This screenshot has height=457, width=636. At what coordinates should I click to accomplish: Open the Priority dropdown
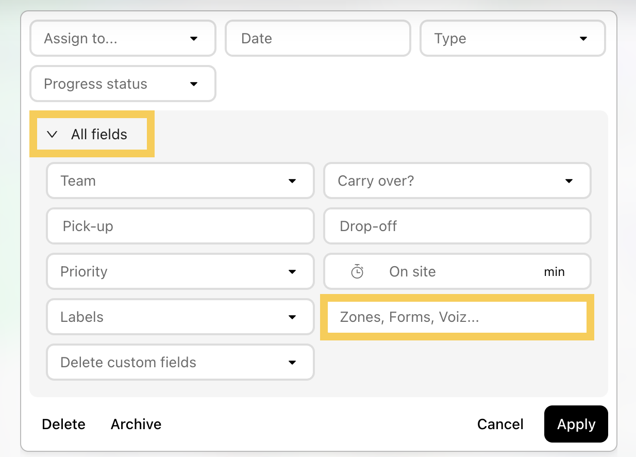pyautogui.click(x=180, y=271)
